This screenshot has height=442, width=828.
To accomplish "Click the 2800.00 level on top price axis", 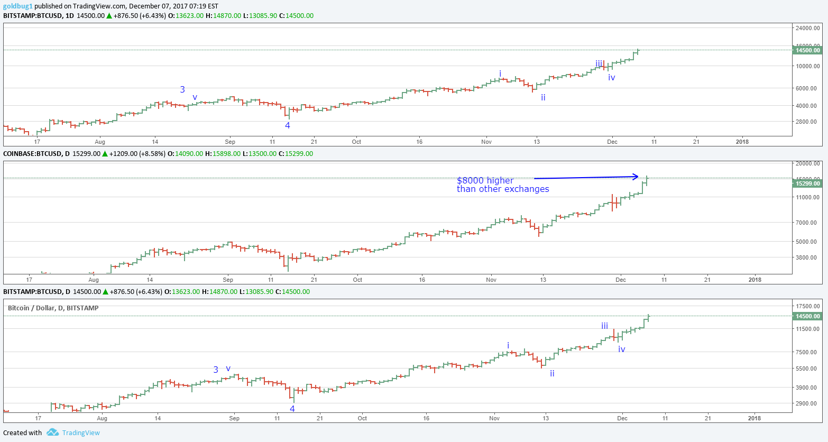I will [807, 122].
